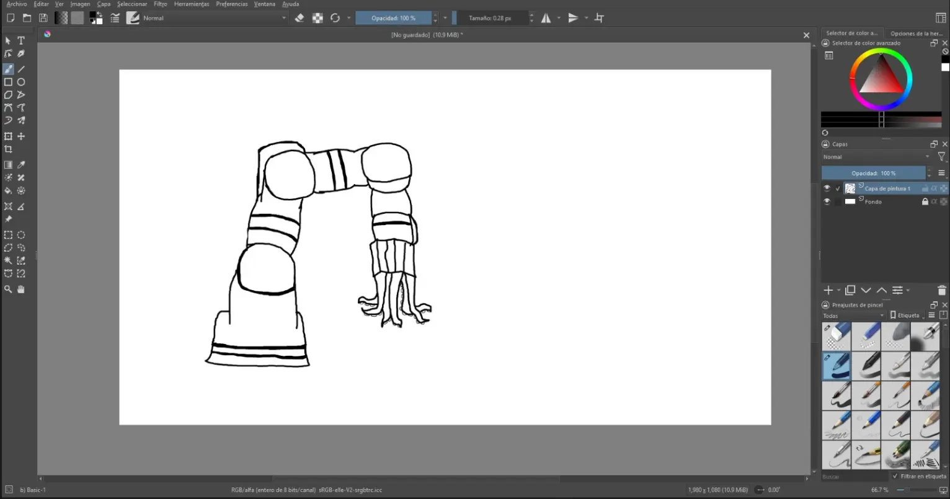This screenshot has width=950, height=499.
Task: Hide the Fondo layer visibility eye
Action: (x=827, y=201)
